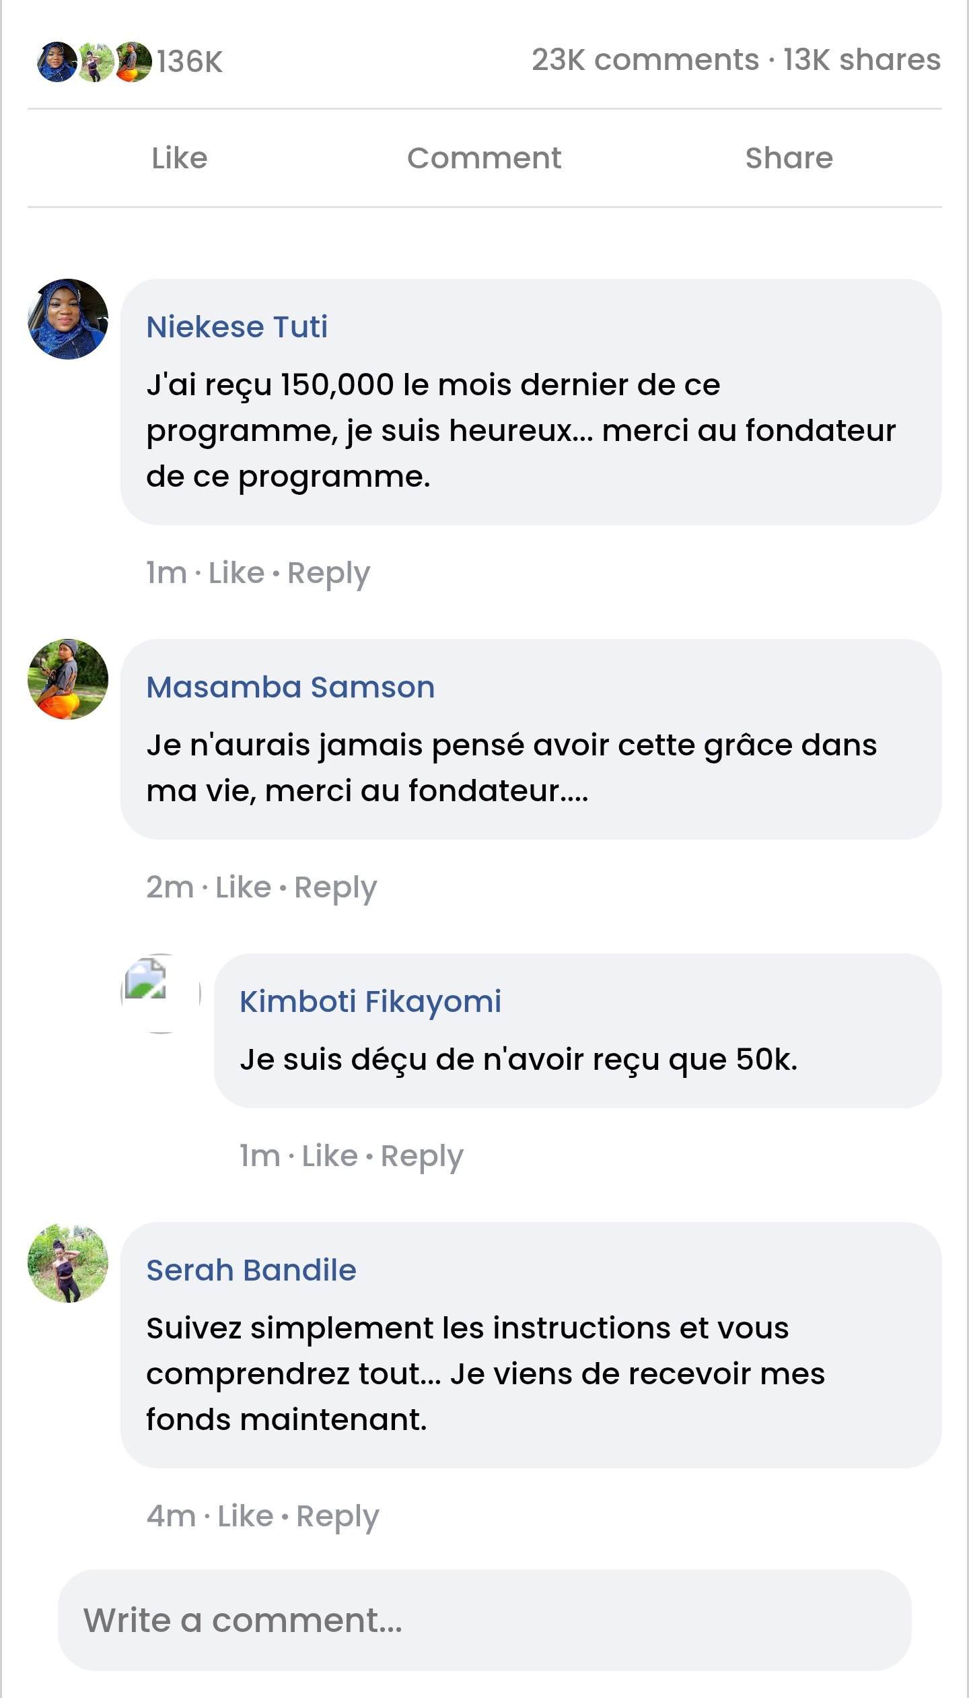View the 13K shares count
Screen dimensions: 969x1698
coord(861,60)
